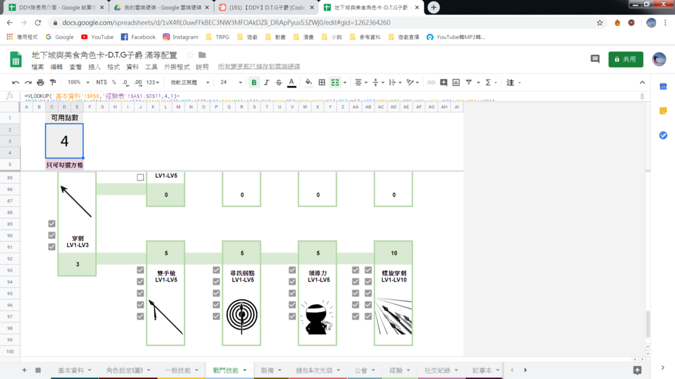Image resolution: width=675 pixels, height=379 pixels.
Task: Open the 格式 menu
Action: [113, 67]
